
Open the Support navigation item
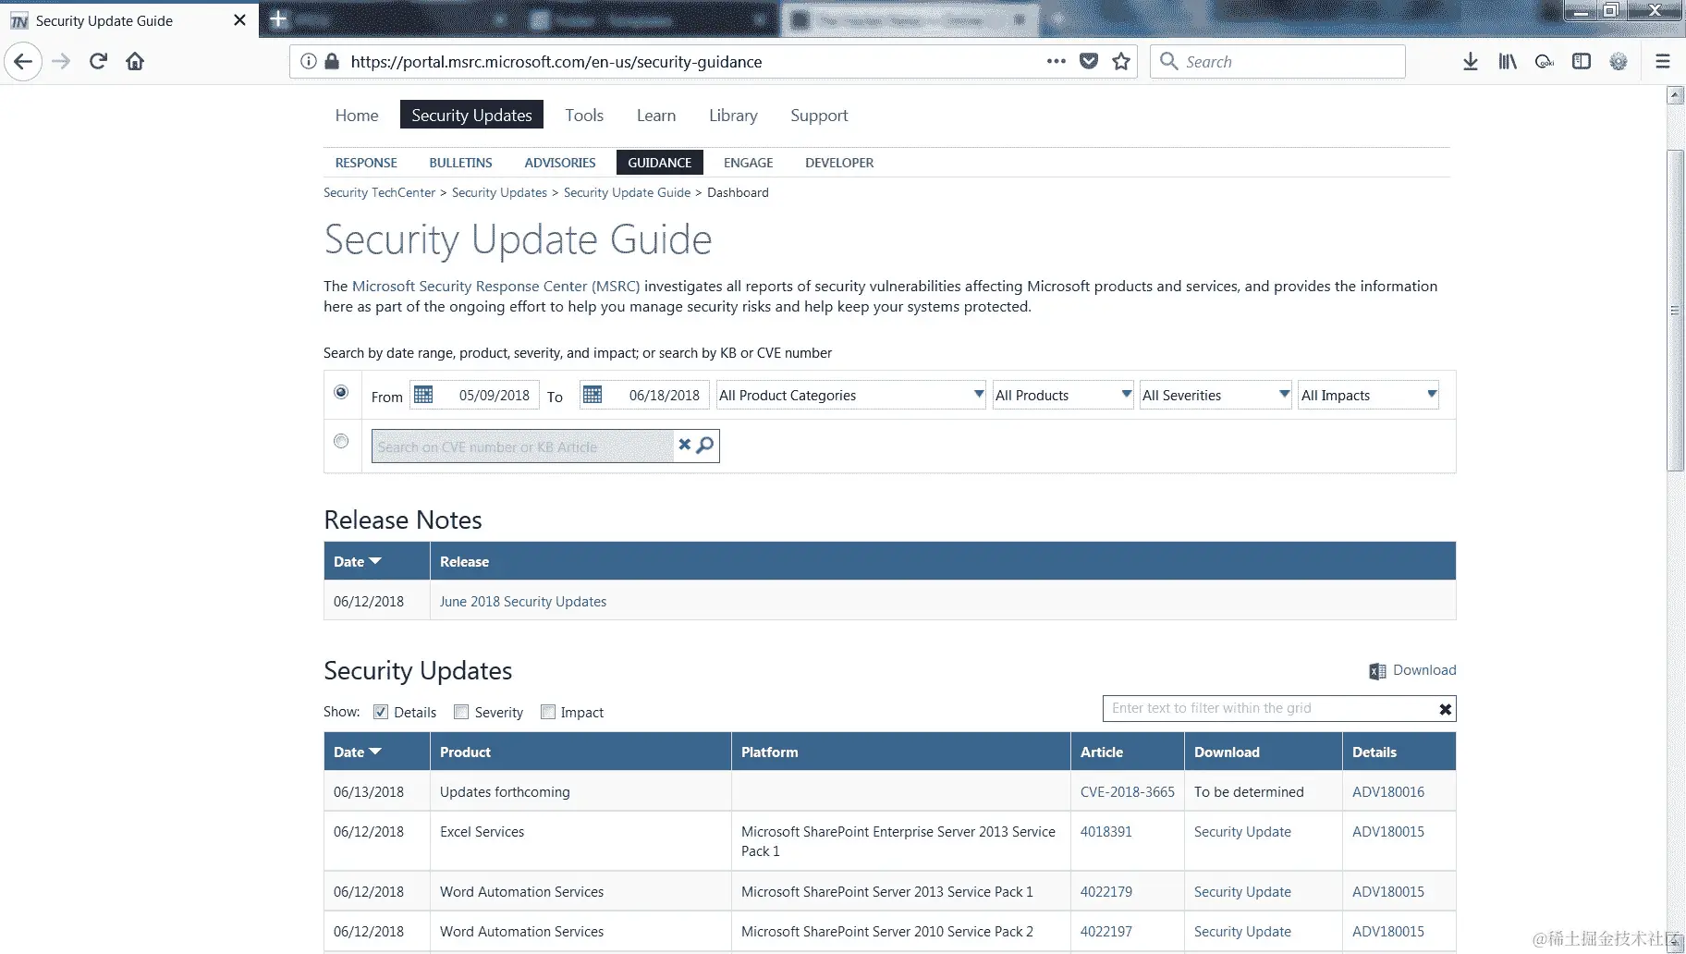pos(819,115)
